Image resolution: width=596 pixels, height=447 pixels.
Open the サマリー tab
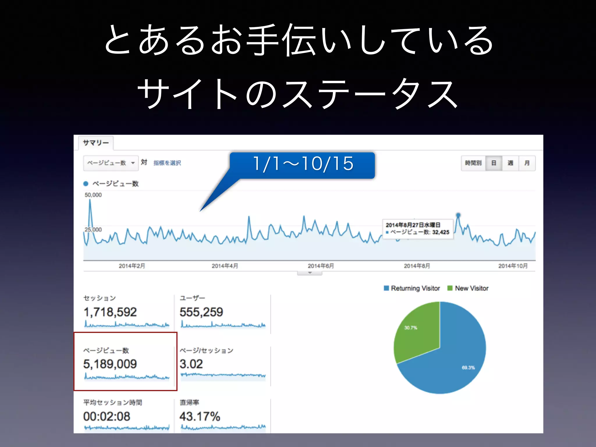point(96,143)
